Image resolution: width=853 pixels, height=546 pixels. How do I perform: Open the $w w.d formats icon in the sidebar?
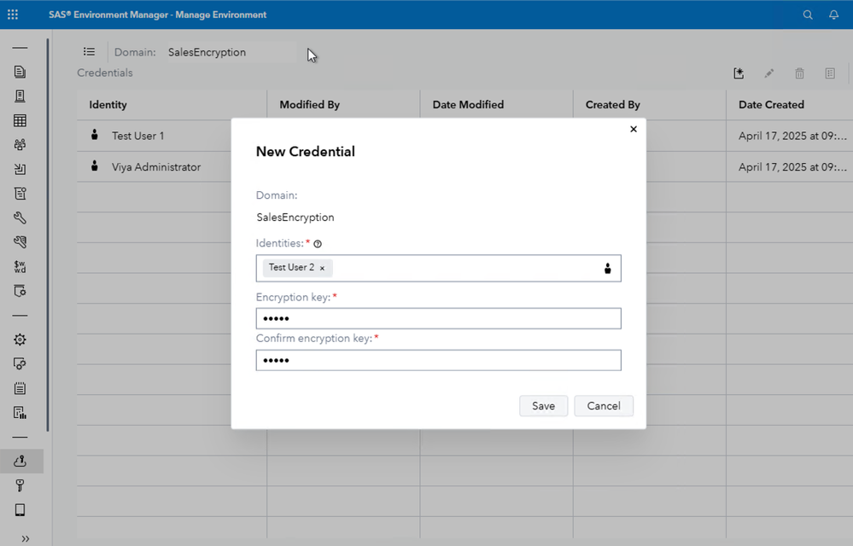click(x=20, y=266)
